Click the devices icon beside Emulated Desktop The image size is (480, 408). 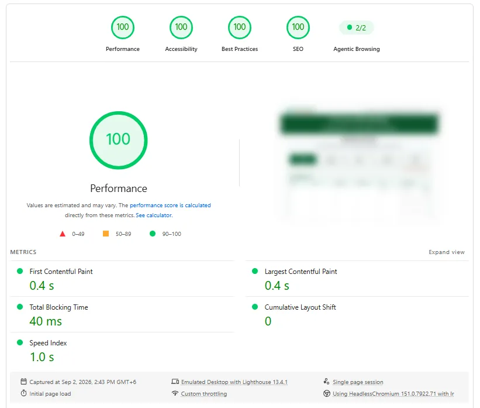[x=175, y=382]
